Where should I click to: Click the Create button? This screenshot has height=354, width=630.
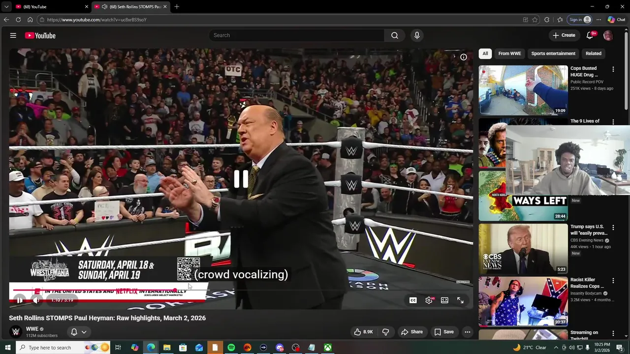tap(564, 35)
